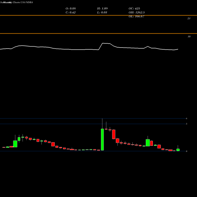Screen dimensions: 197x197
Task: Click the '5' price axis label
Action: 186,124
